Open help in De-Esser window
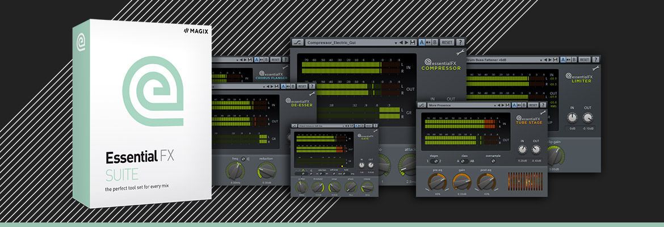Viewport: 664px width, 227px height. click(312, 86)
